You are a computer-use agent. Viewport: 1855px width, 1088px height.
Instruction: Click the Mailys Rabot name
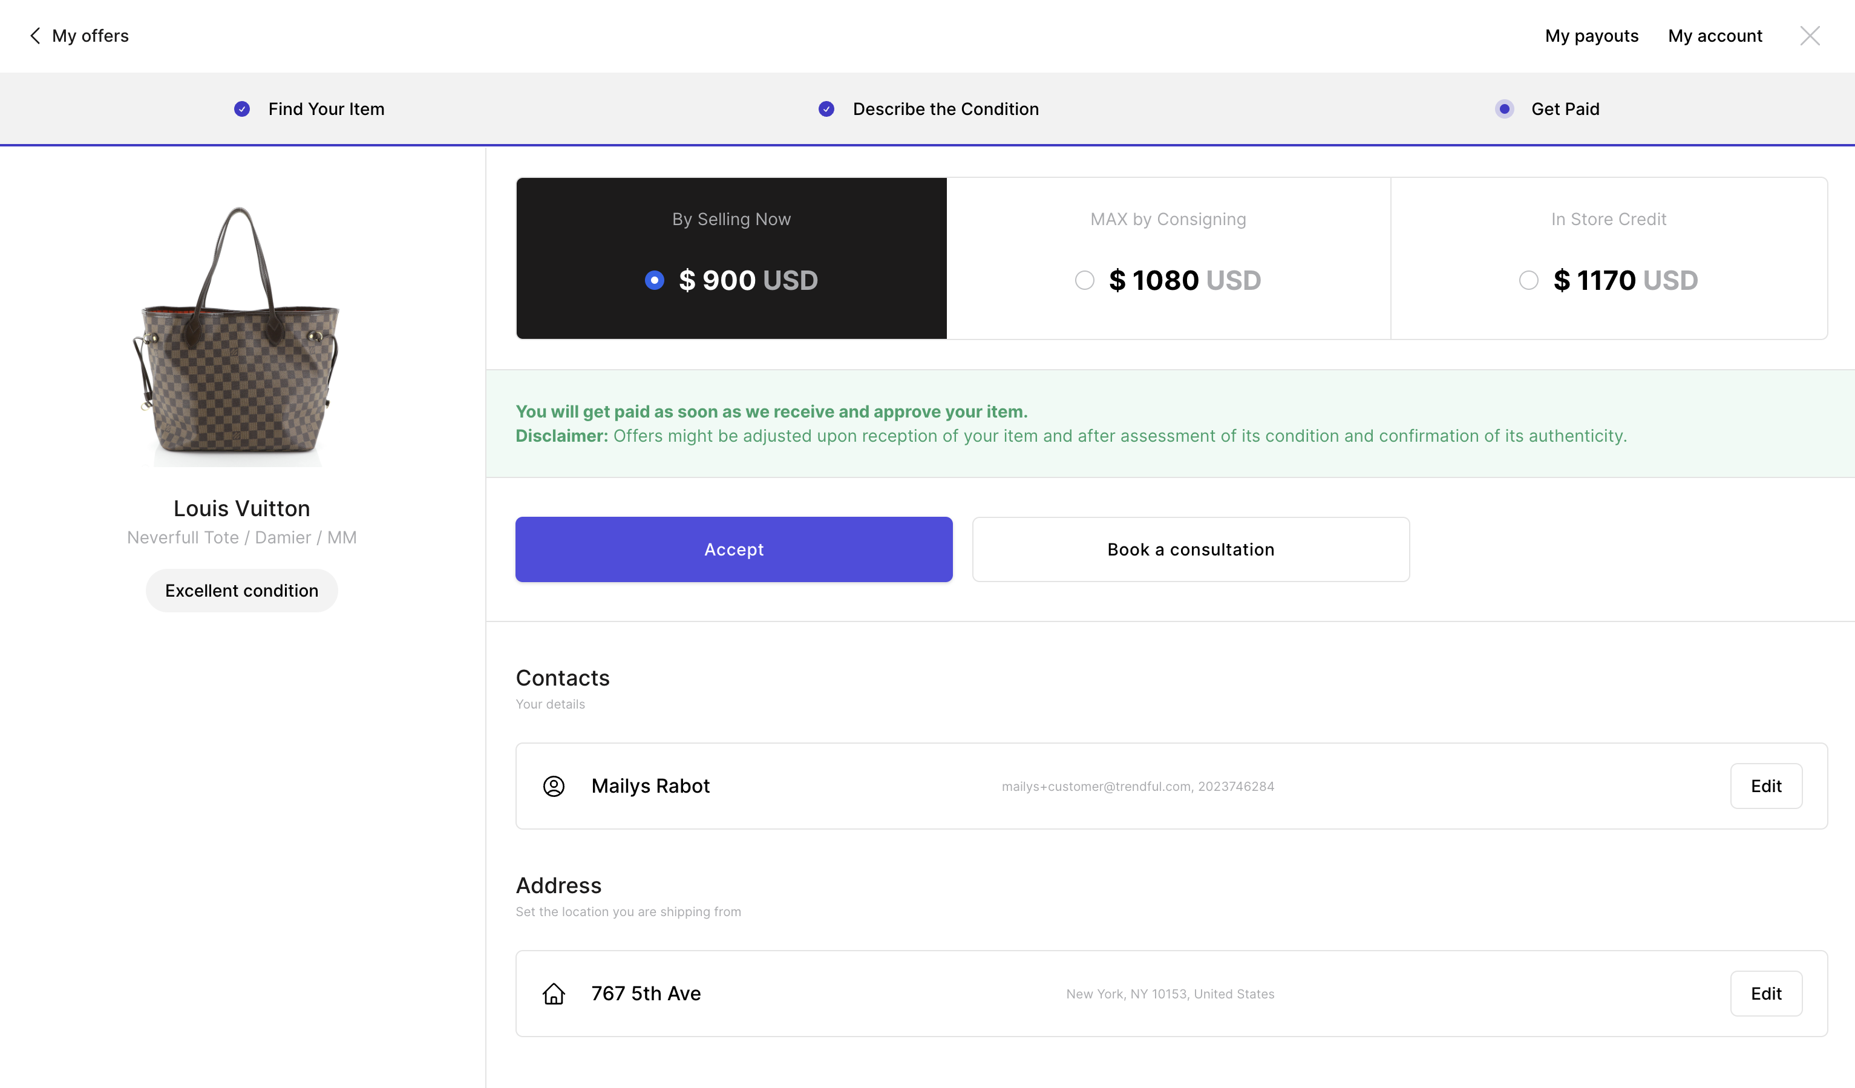pos(651,786)
